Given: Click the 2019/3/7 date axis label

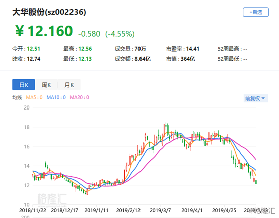Looking at the screenshot, I should click(160, 211).
